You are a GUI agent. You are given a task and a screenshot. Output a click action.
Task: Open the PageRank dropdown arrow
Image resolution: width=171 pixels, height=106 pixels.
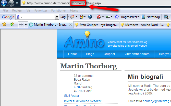[111, 17]
